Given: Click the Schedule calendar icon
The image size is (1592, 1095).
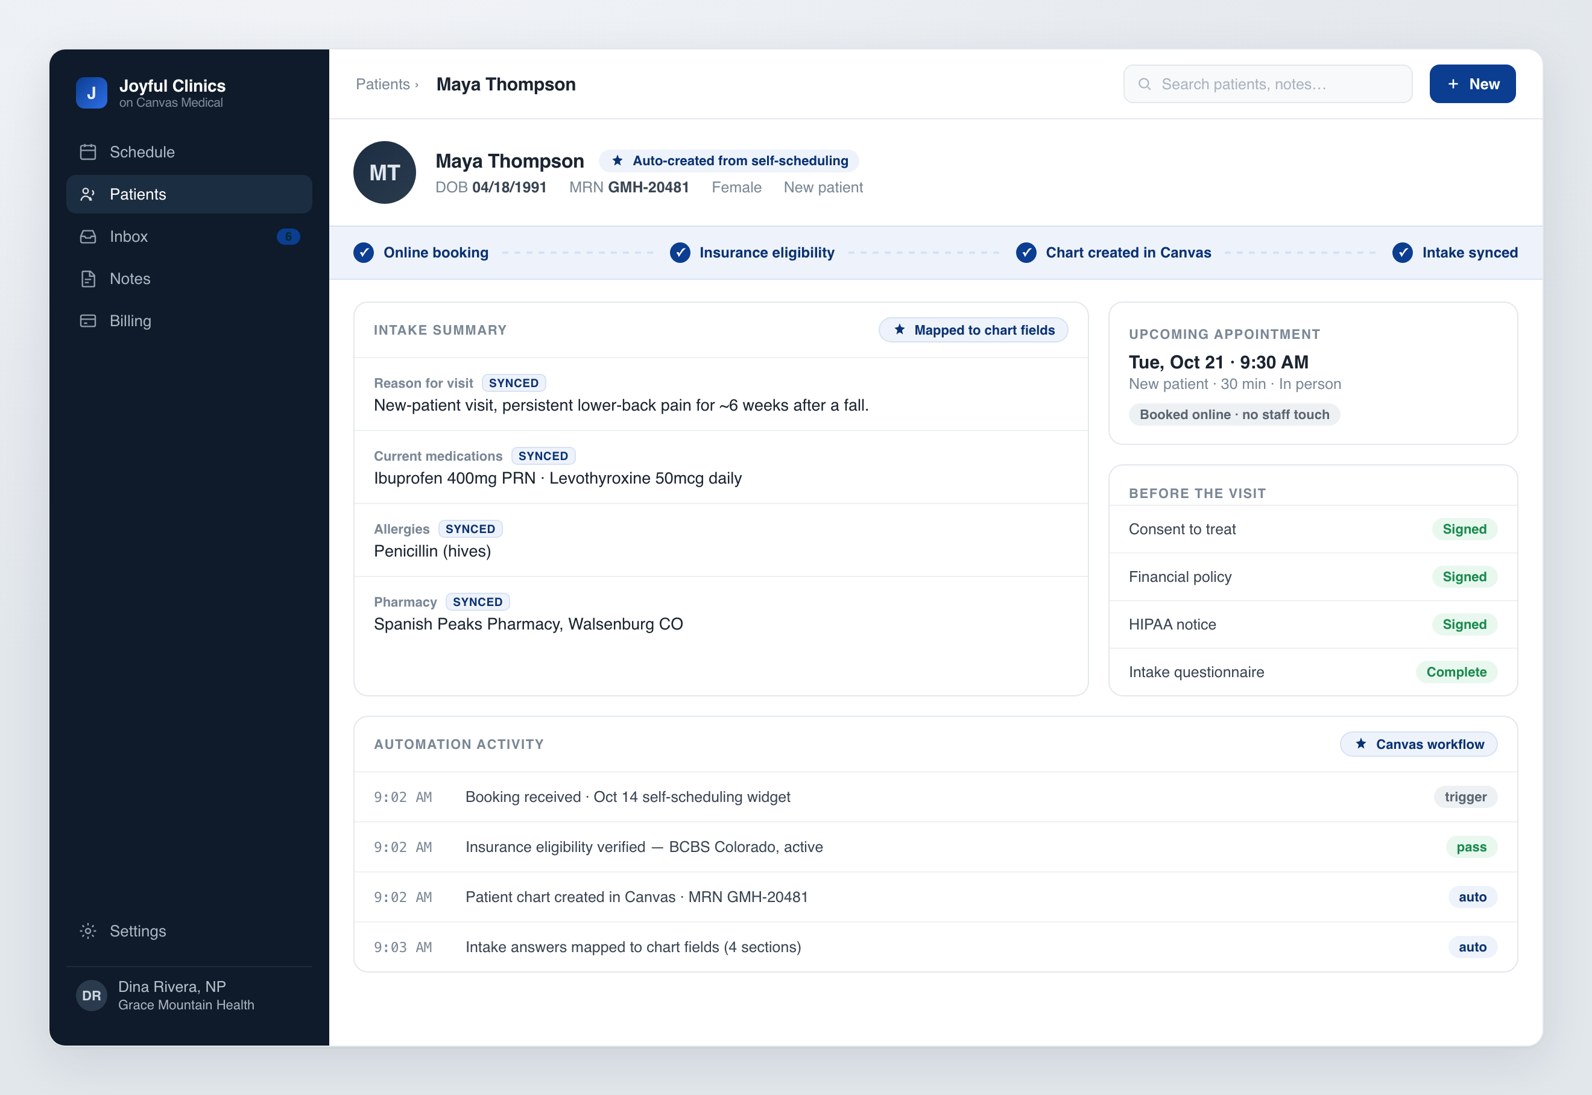Looking at the screenshot, I should click(x=88, y=151).
